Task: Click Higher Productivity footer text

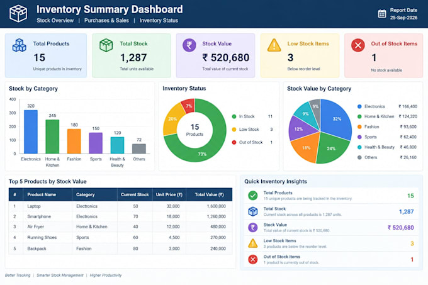Action: pyautogui.click(x=106, y=275)
